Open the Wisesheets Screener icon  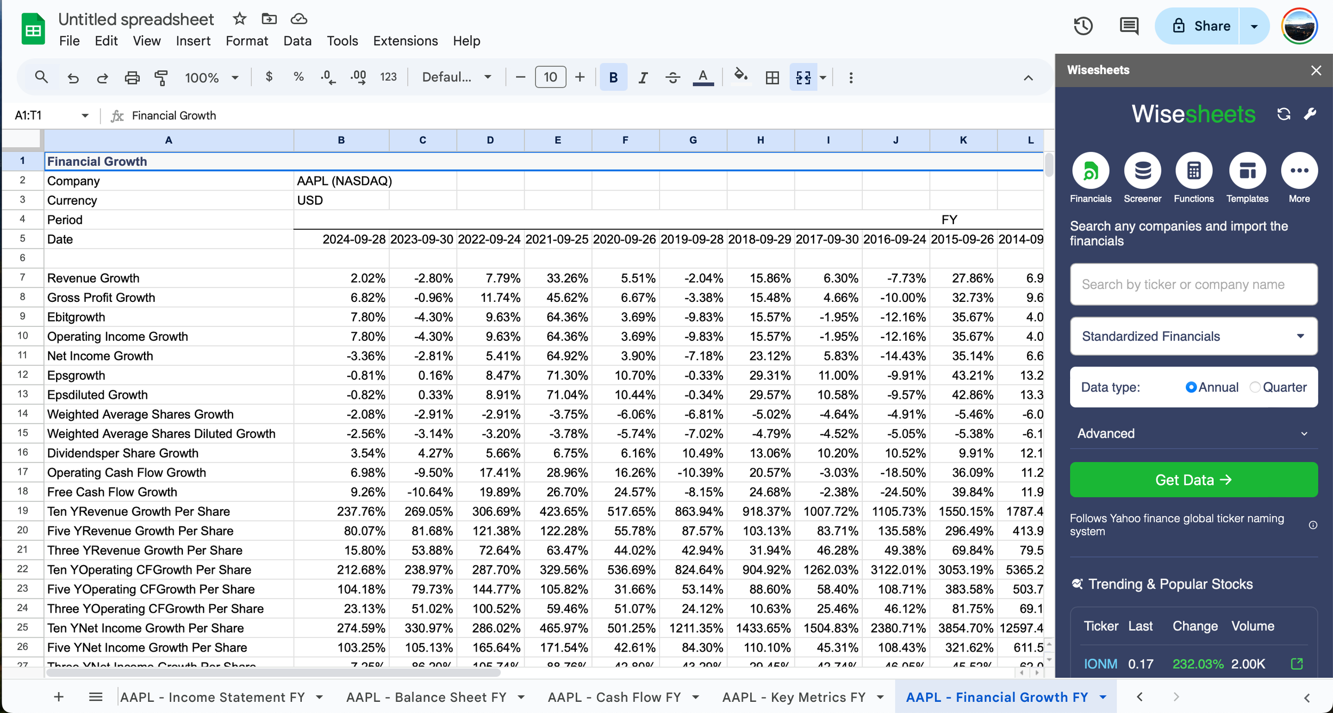coord(1142,171)
